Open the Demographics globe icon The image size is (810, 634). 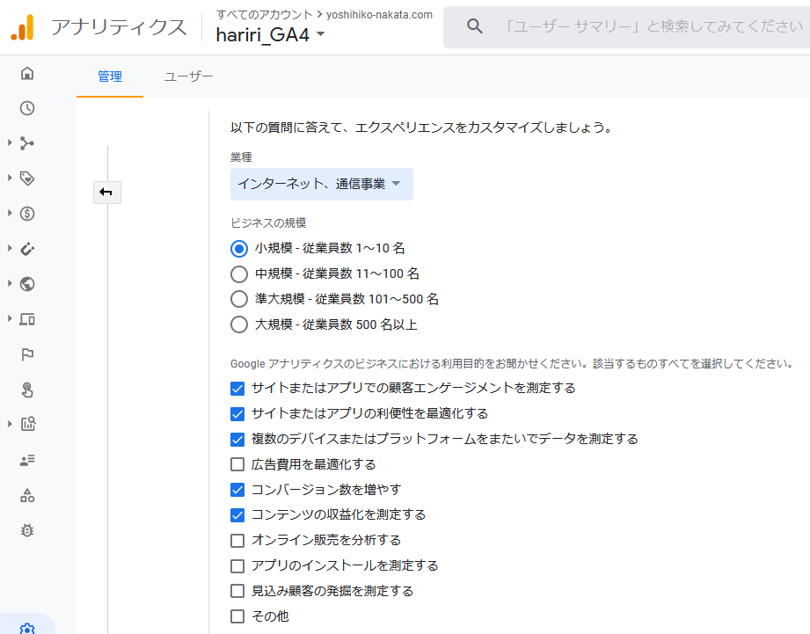(27, 284)
